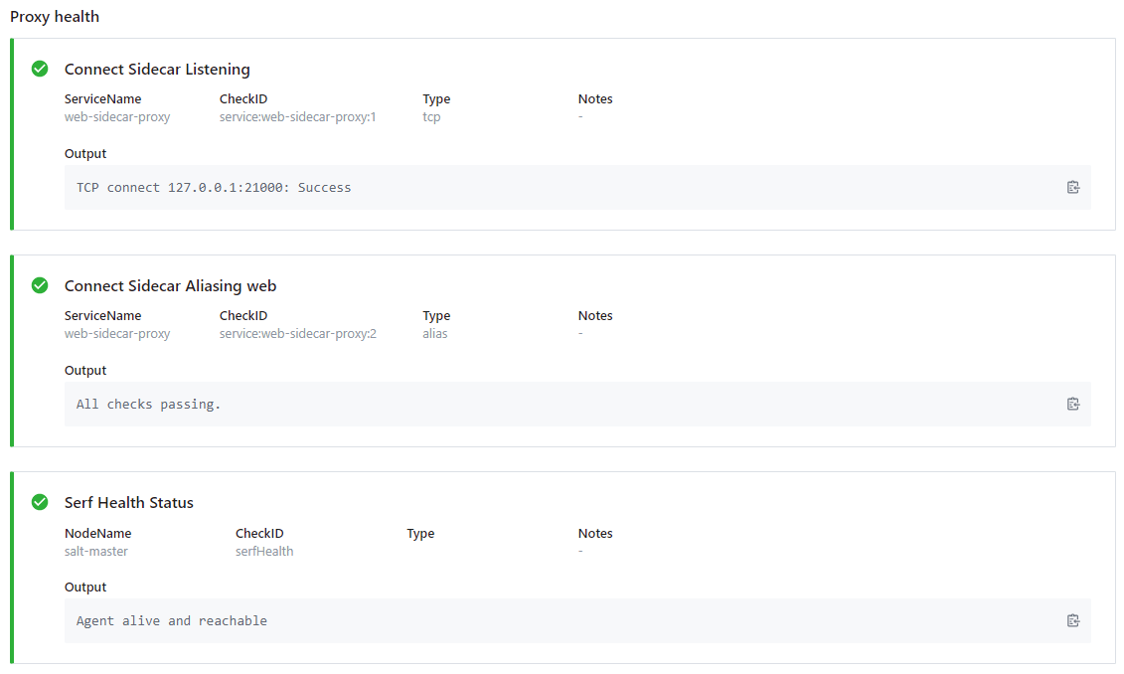Click 'TCP connect 127.0.0.1:21000: Success' output text
Viewport: 1124px width, 674px height.
(x=214, y=187)
